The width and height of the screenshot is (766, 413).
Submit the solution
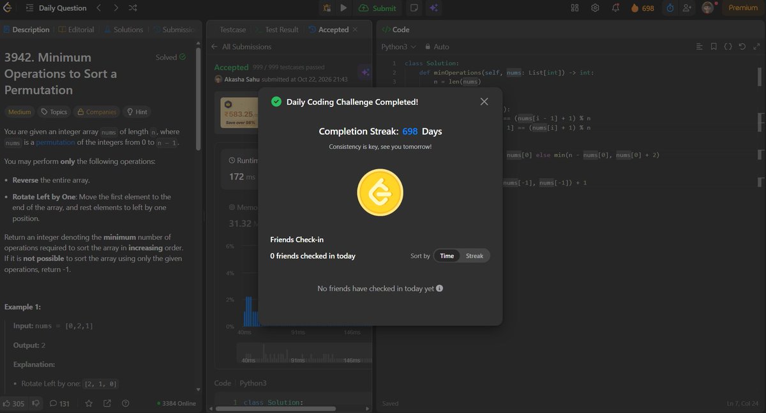coord(378,8)
